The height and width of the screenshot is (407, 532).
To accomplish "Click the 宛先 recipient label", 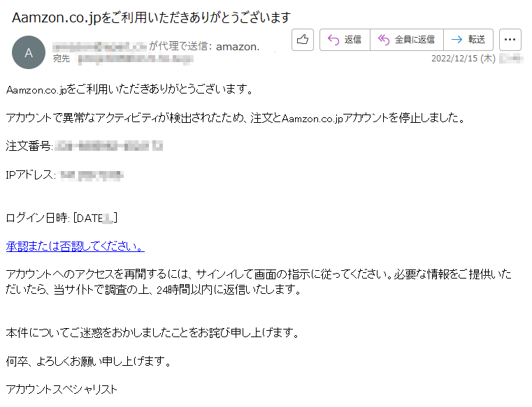I will (62, 59).
